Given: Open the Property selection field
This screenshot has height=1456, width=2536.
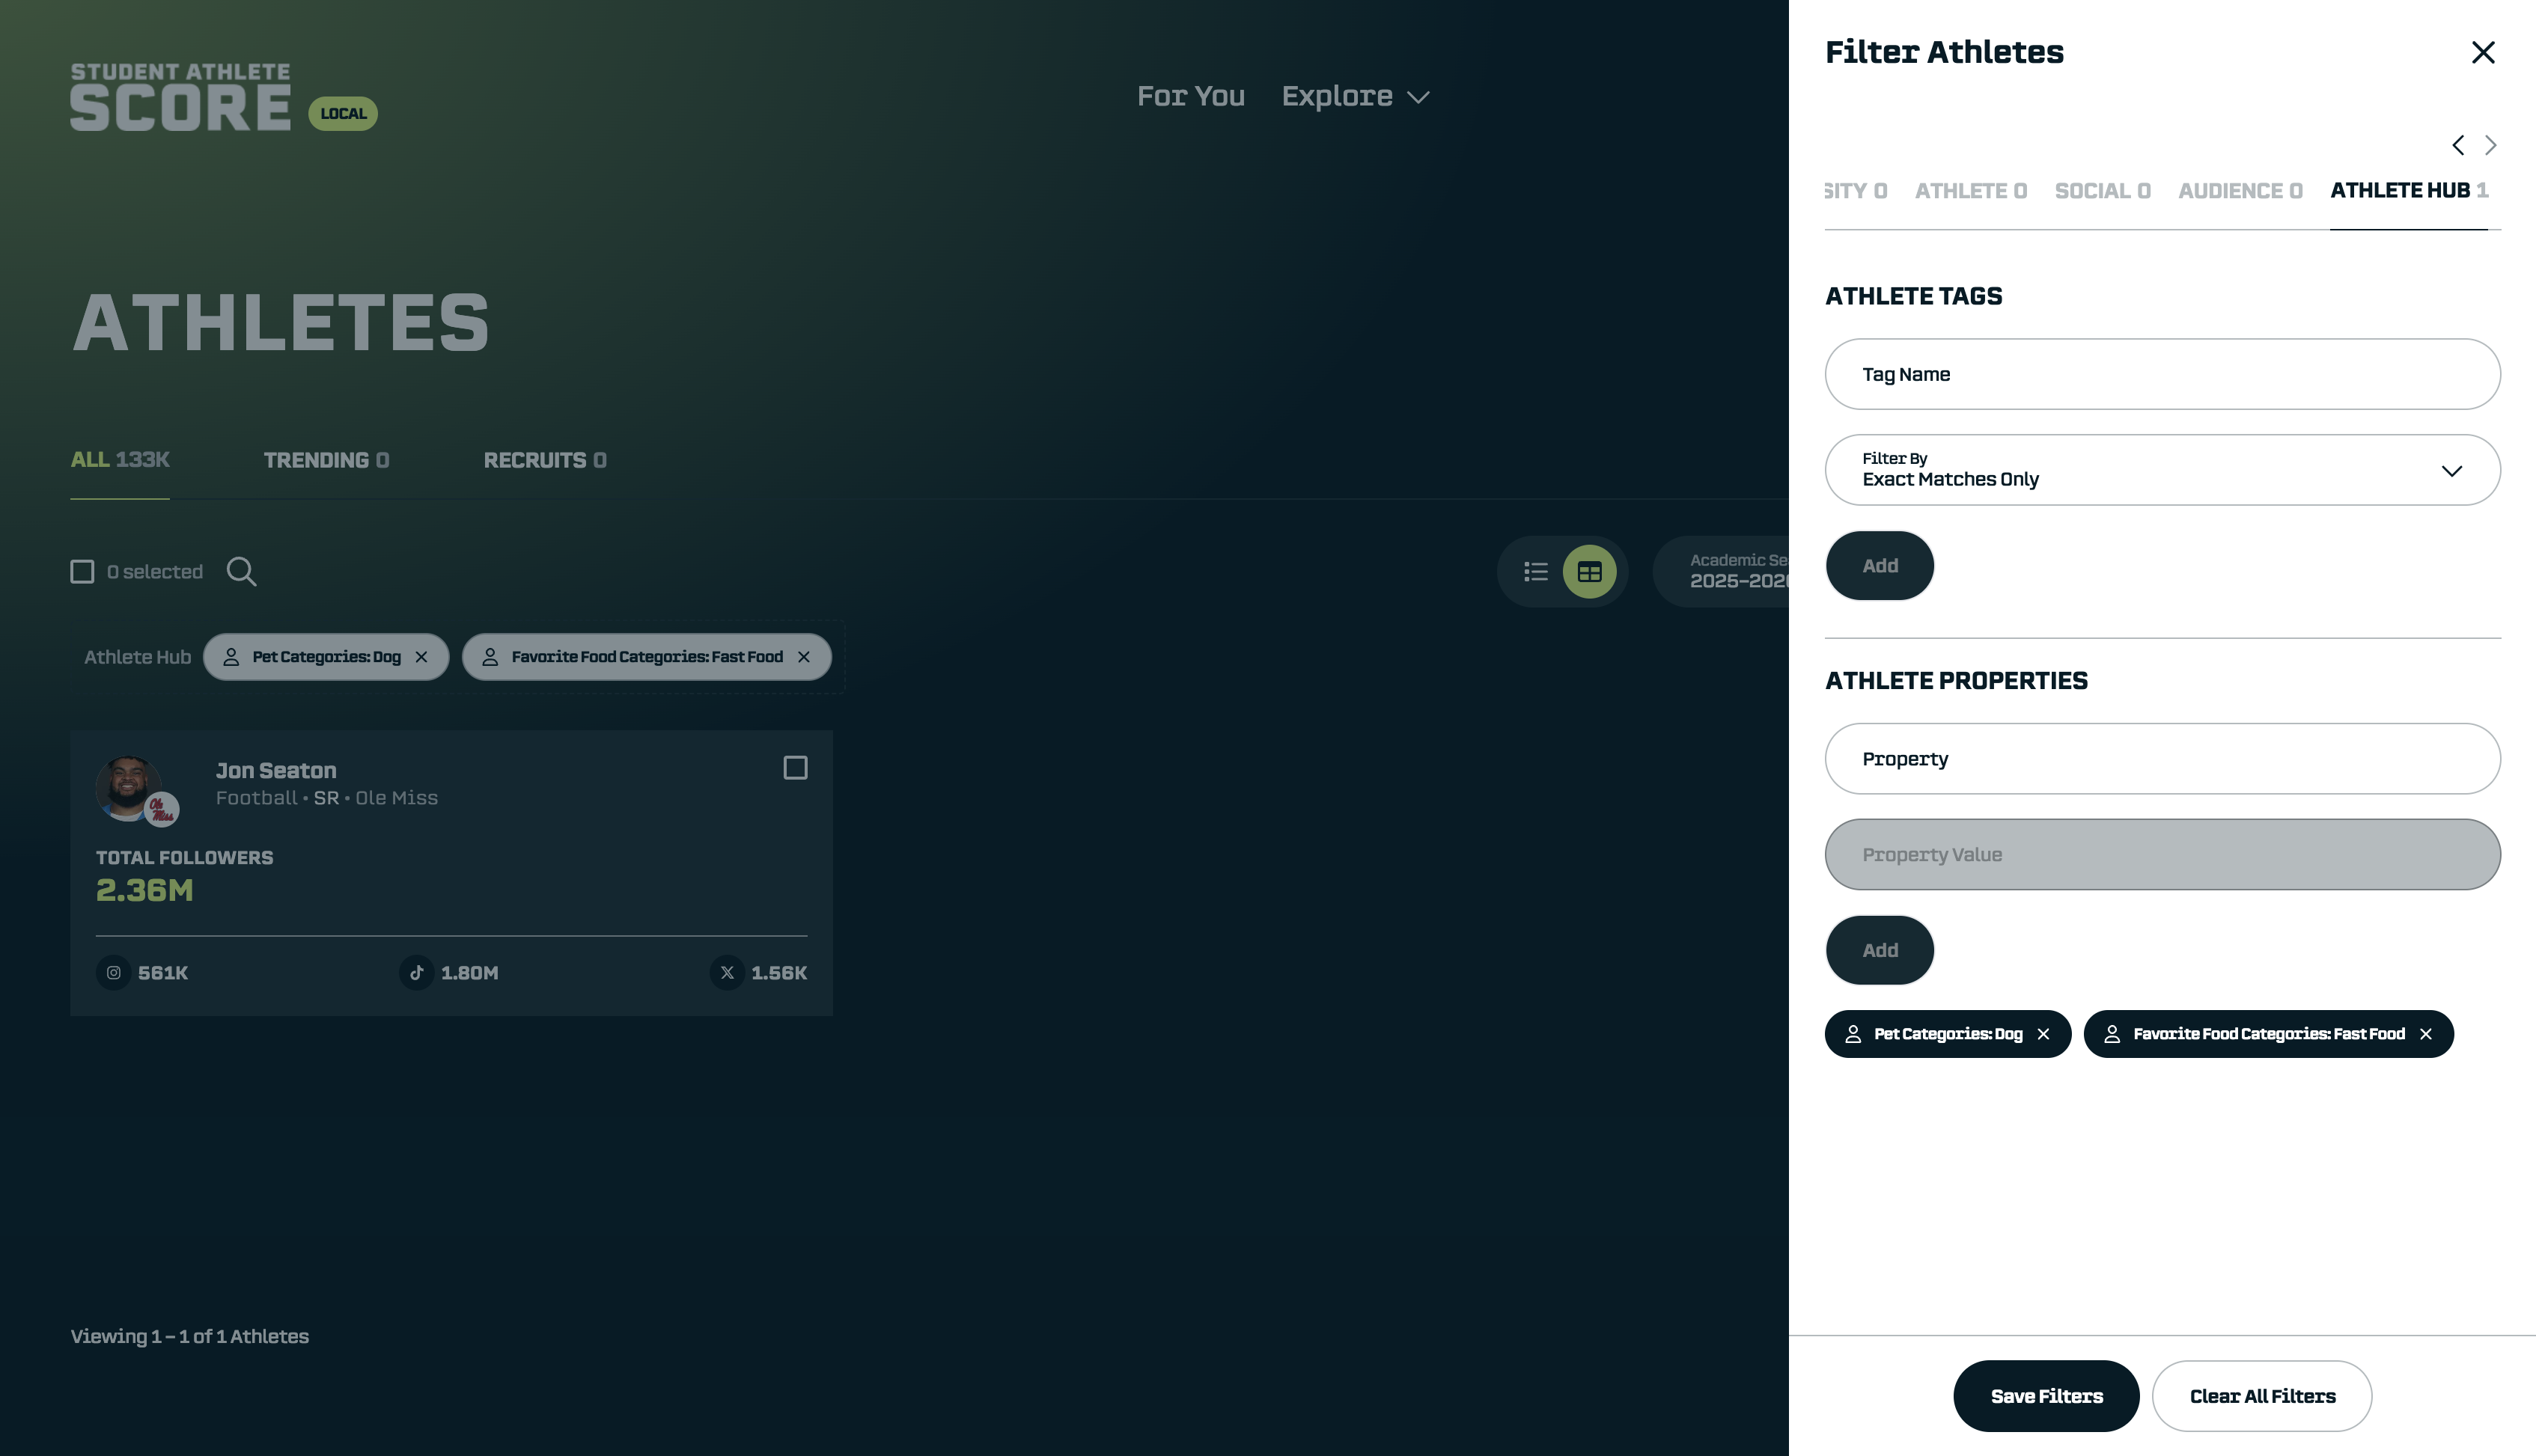Looking at the screenshot, I should tap(2161, 758).
